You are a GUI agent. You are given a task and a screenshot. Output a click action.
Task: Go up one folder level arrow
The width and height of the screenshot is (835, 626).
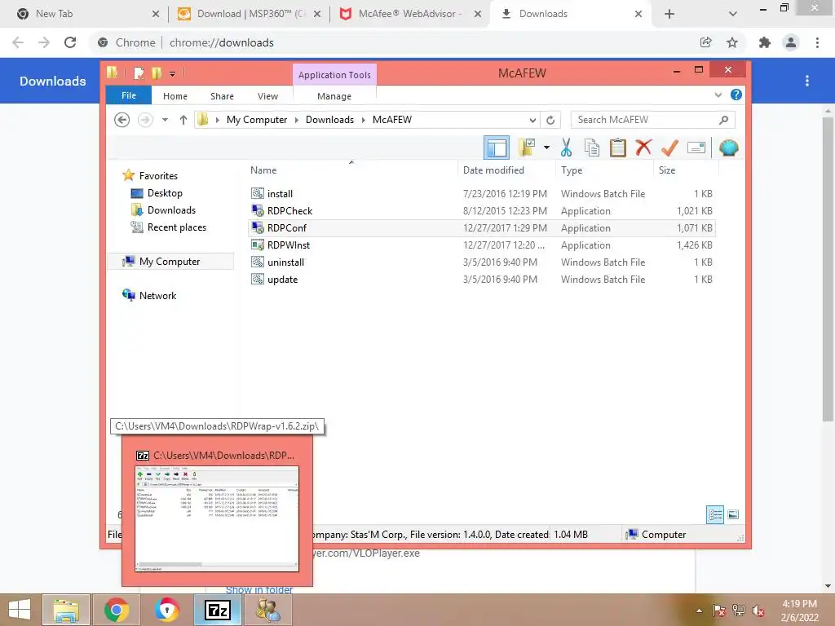(x=183, y=120)
